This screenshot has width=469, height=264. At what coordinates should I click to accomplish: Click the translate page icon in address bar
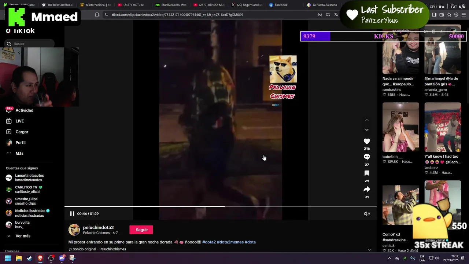(x=336, y=15)
